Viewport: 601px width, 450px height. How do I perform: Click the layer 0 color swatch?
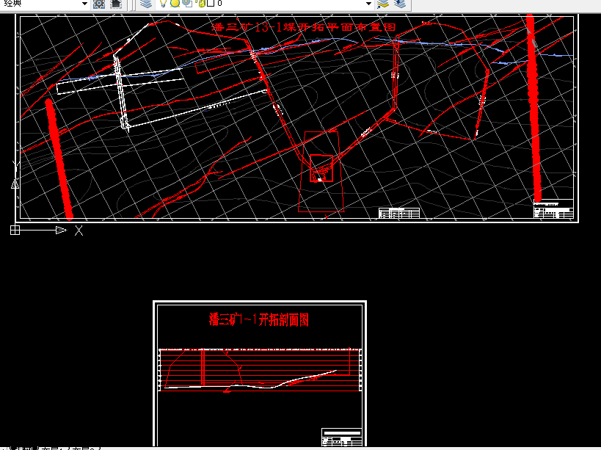[211, 4]
